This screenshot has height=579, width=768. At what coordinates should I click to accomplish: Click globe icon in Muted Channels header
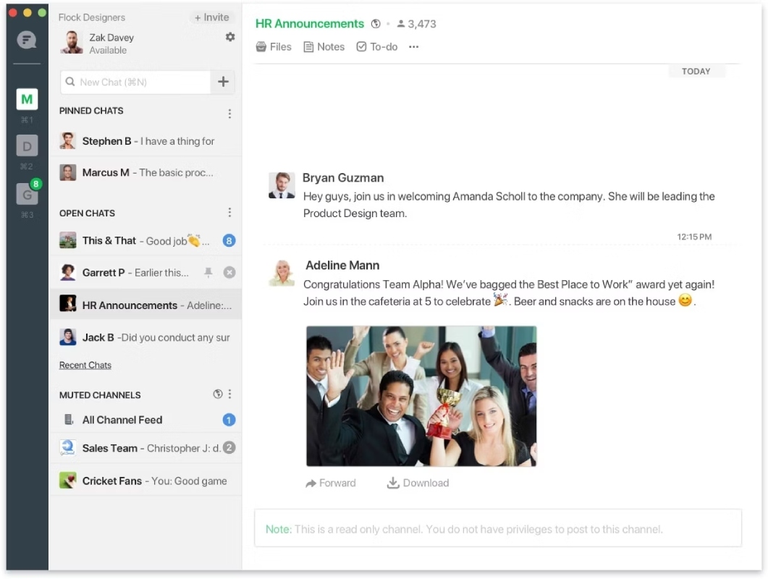pos(218,394)
